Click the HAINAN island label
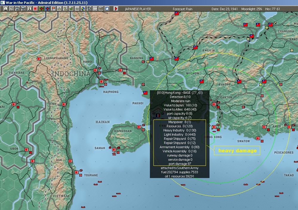The width and height of the screenshot is (298, 210). (103, 122)
